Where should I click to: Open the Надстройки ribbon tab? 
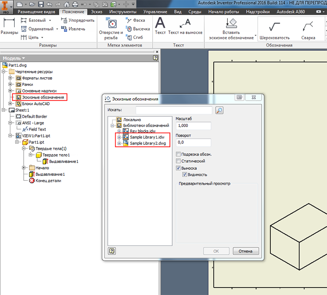[x=258, y=12]
